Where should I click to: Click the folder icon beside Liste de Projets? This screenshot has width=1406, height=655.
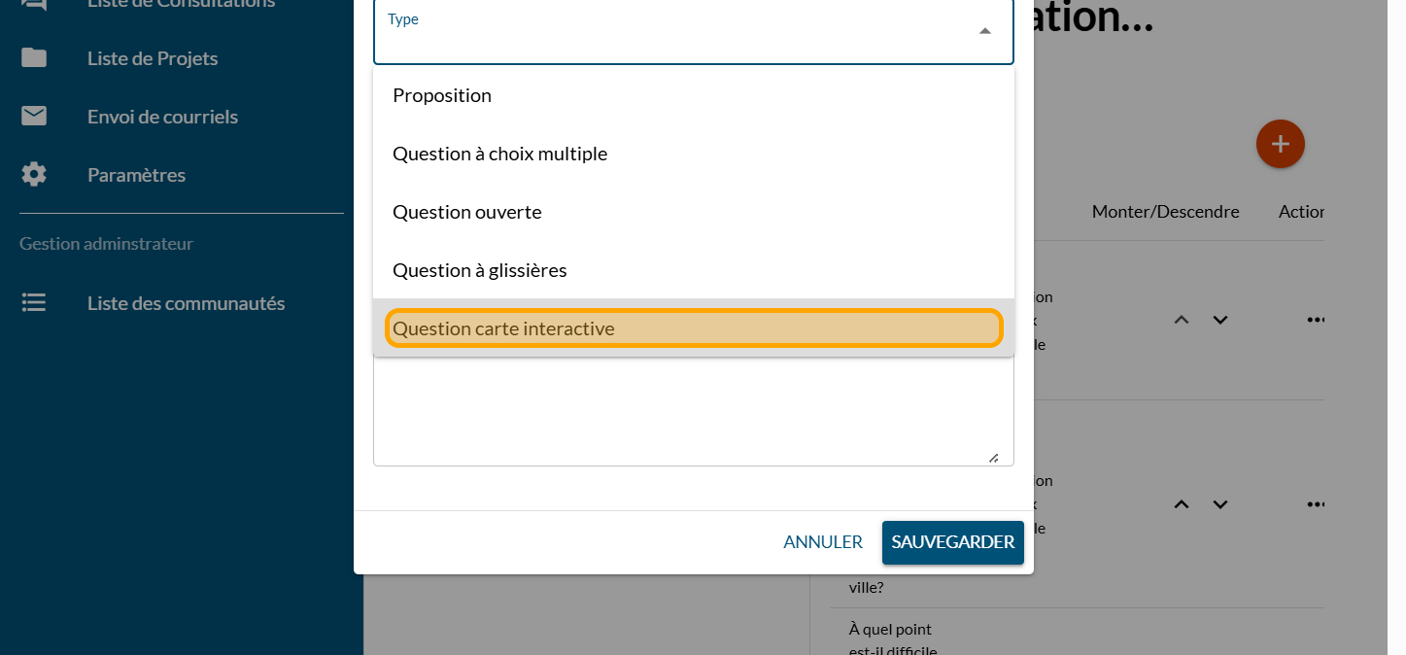click(x=34, y=58)
